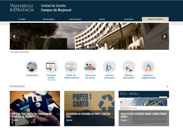
Task: Open the Contacte, horari i directori icon
Action: pos(52,67)
